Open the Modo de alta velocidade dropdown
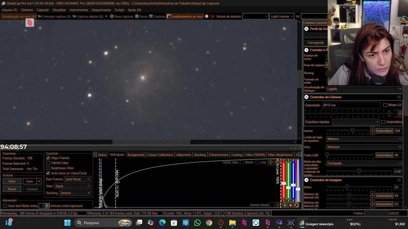408x229 pixels. click(364, 163)
